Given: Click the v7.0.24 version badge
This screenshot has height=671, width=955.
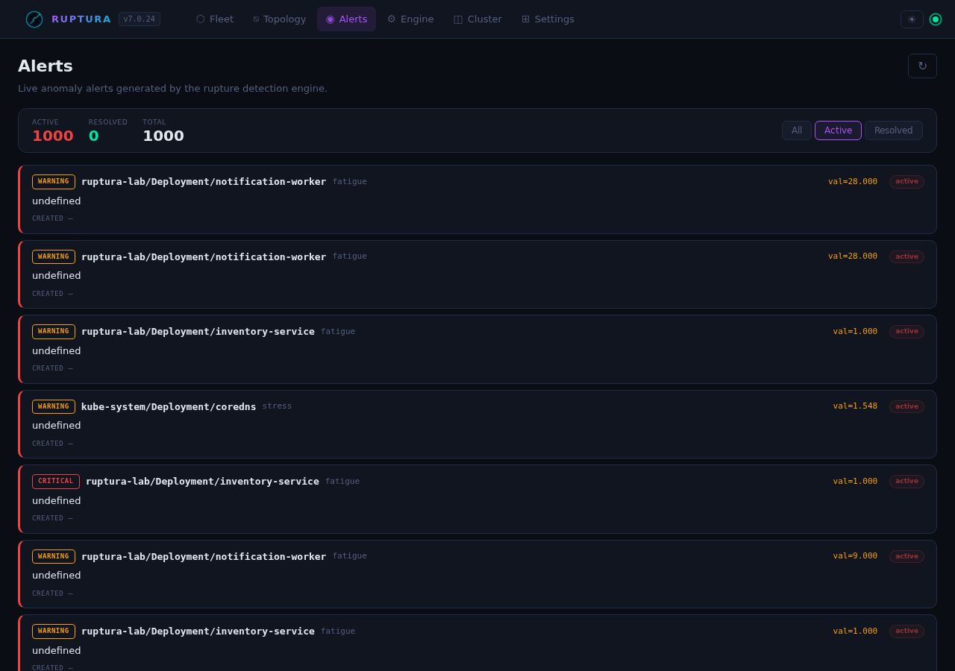Looking at the screenshot, I should (140, 19).
